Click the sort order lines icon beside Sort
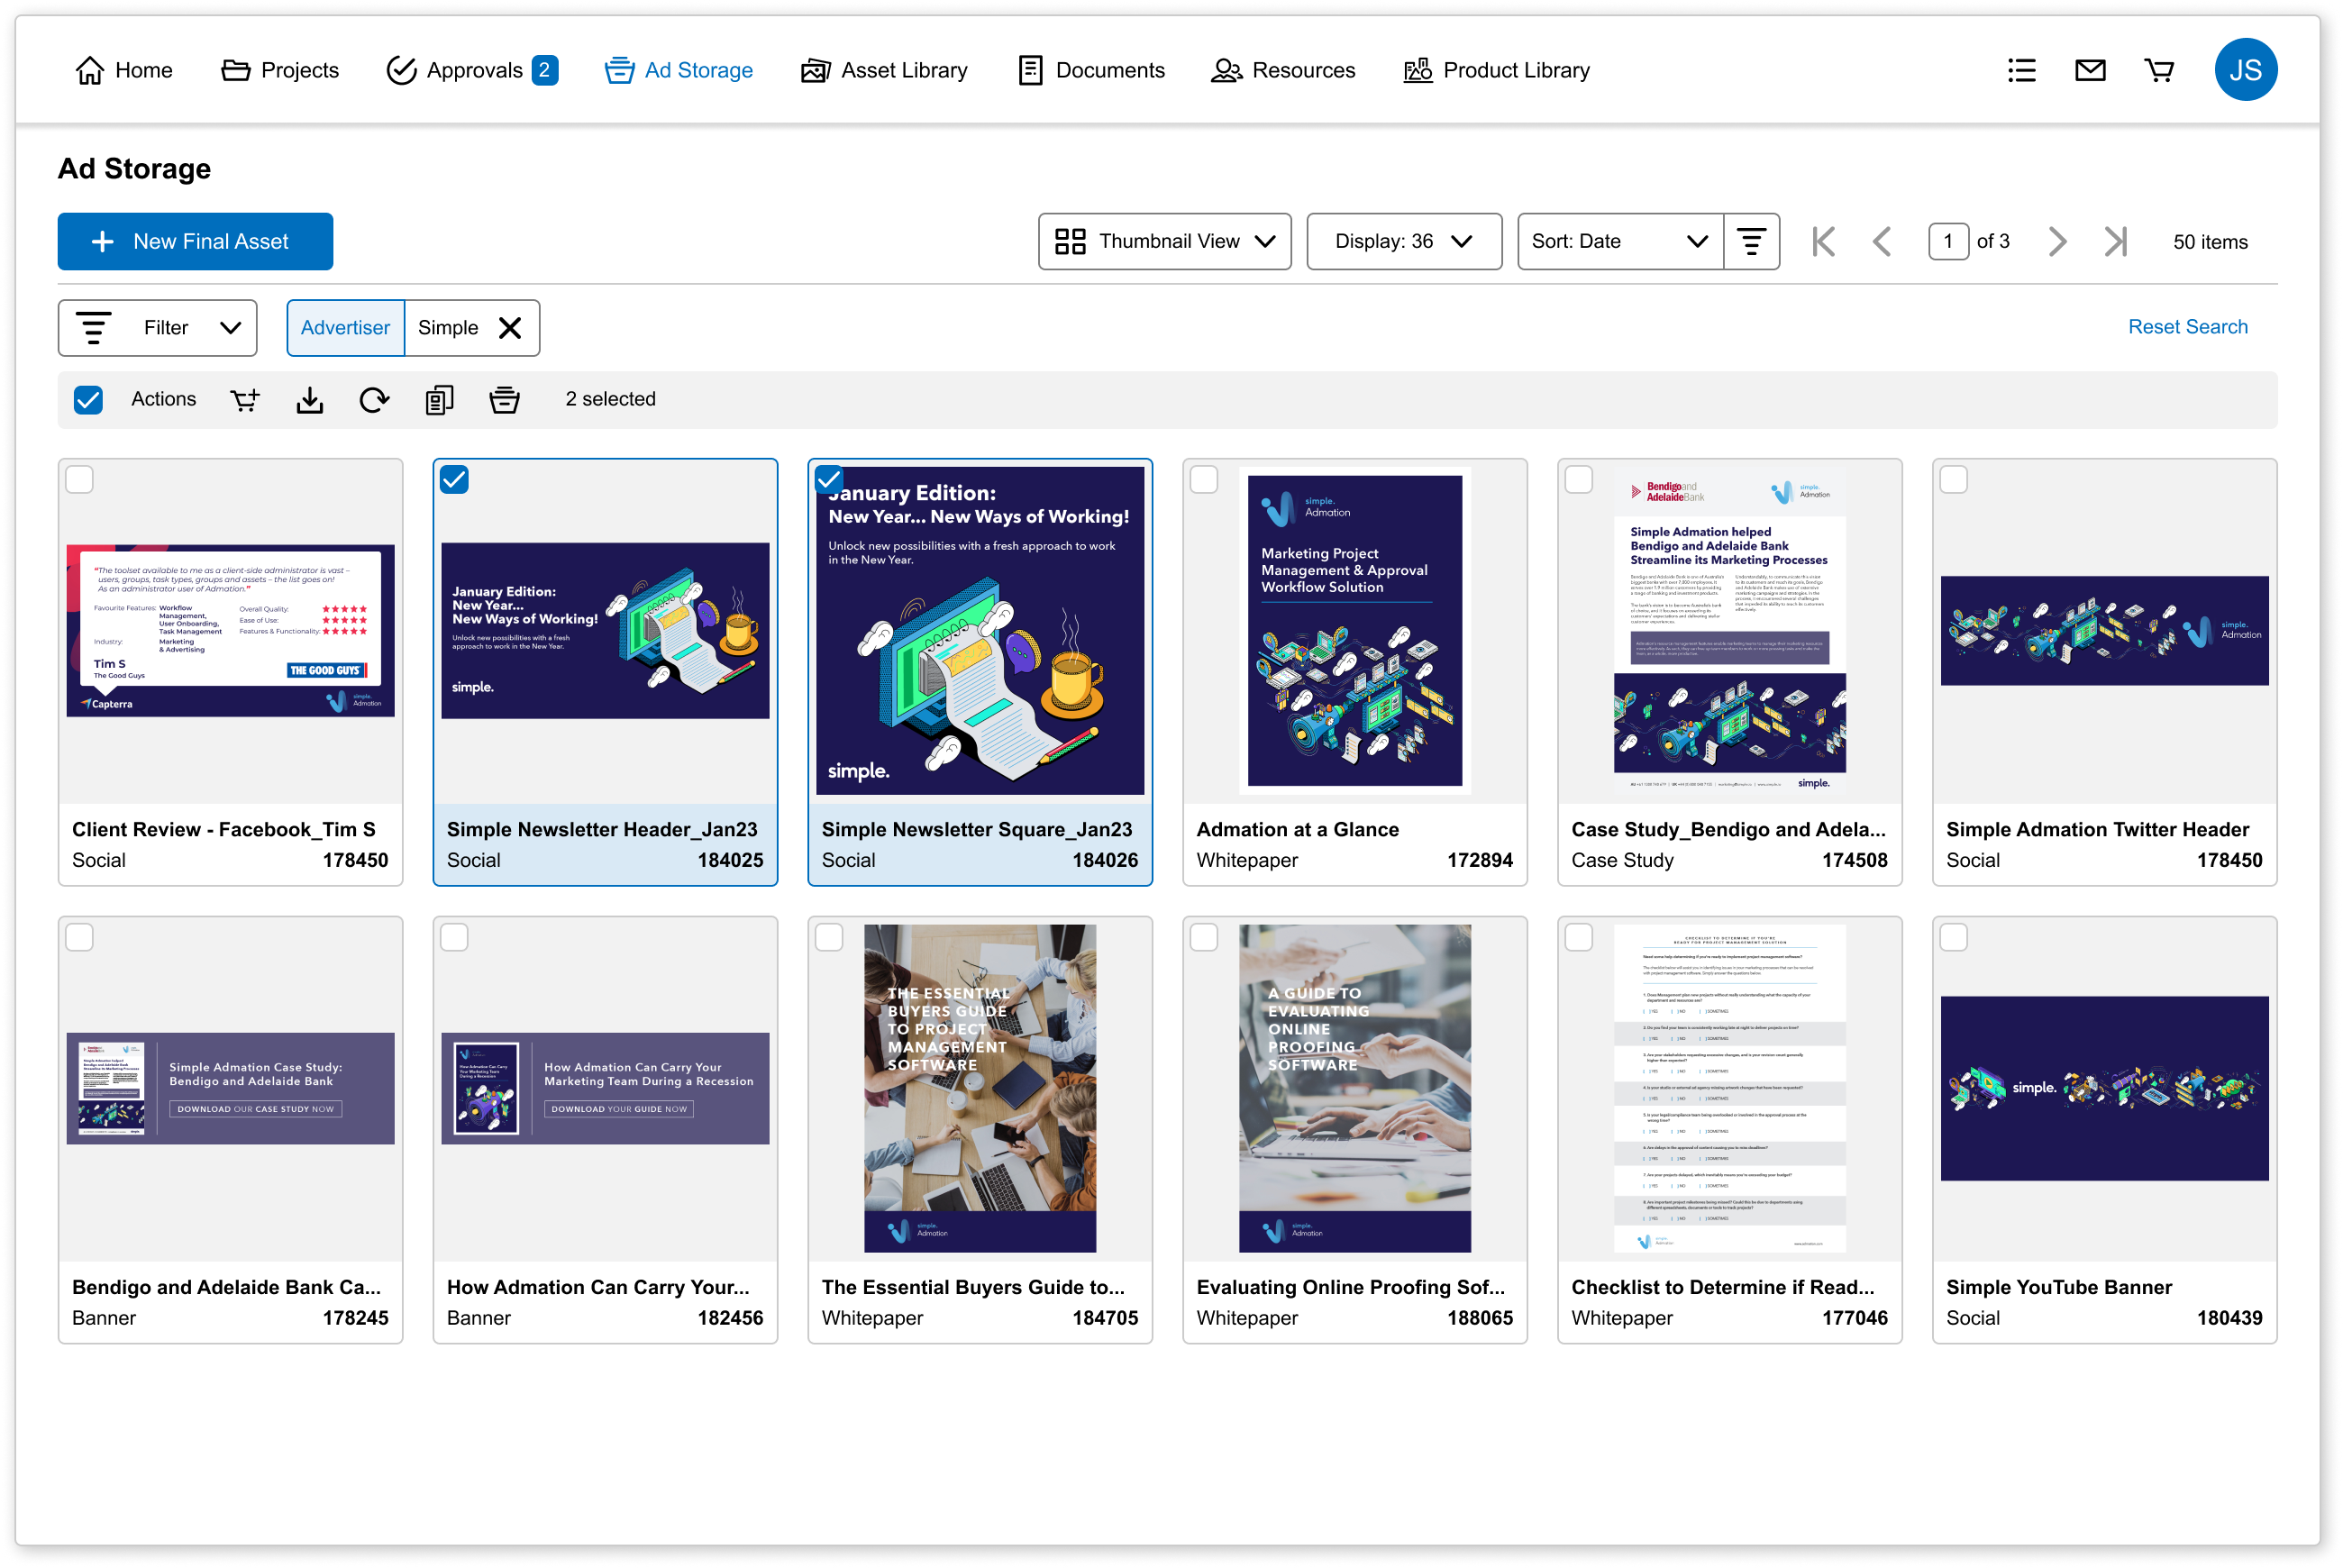This screenshot has height=1568, width=2343. point(1751,241)
